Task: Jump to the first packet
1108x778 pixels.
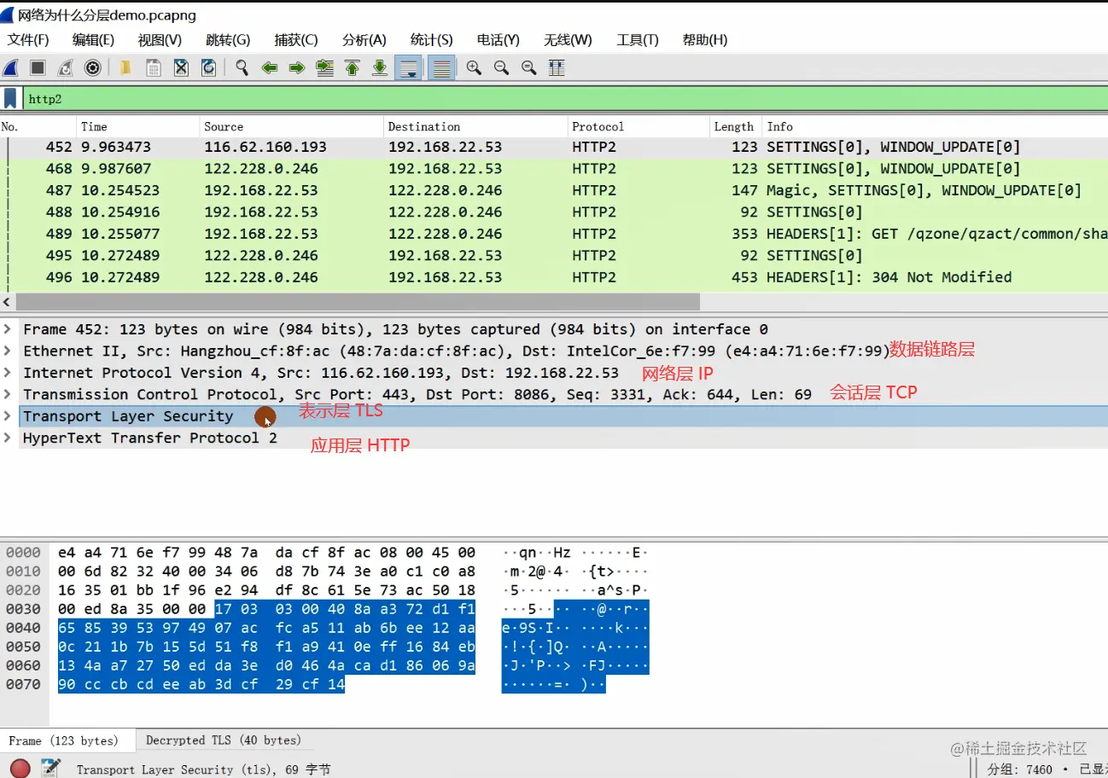Action: point(353,68)
